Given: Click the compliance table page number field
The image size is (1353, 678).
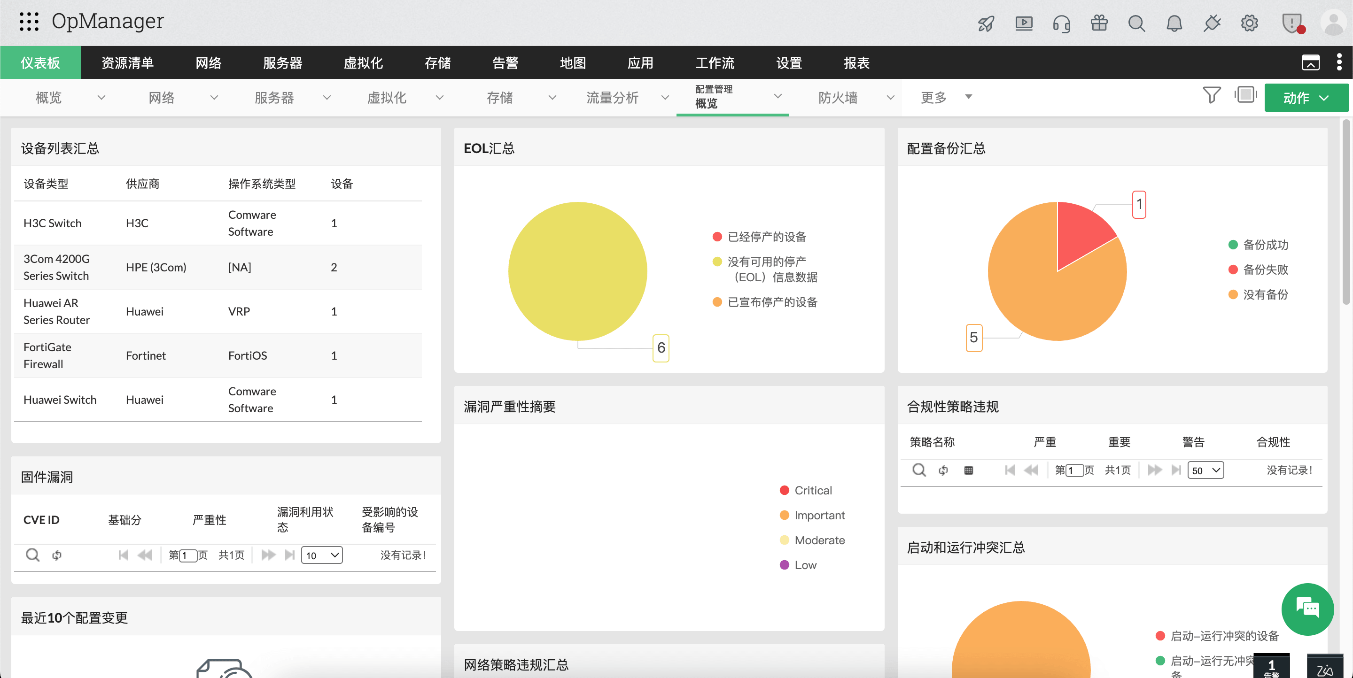Looking at the screenshot, I should pyautogui.click(x=1074, y=470).
